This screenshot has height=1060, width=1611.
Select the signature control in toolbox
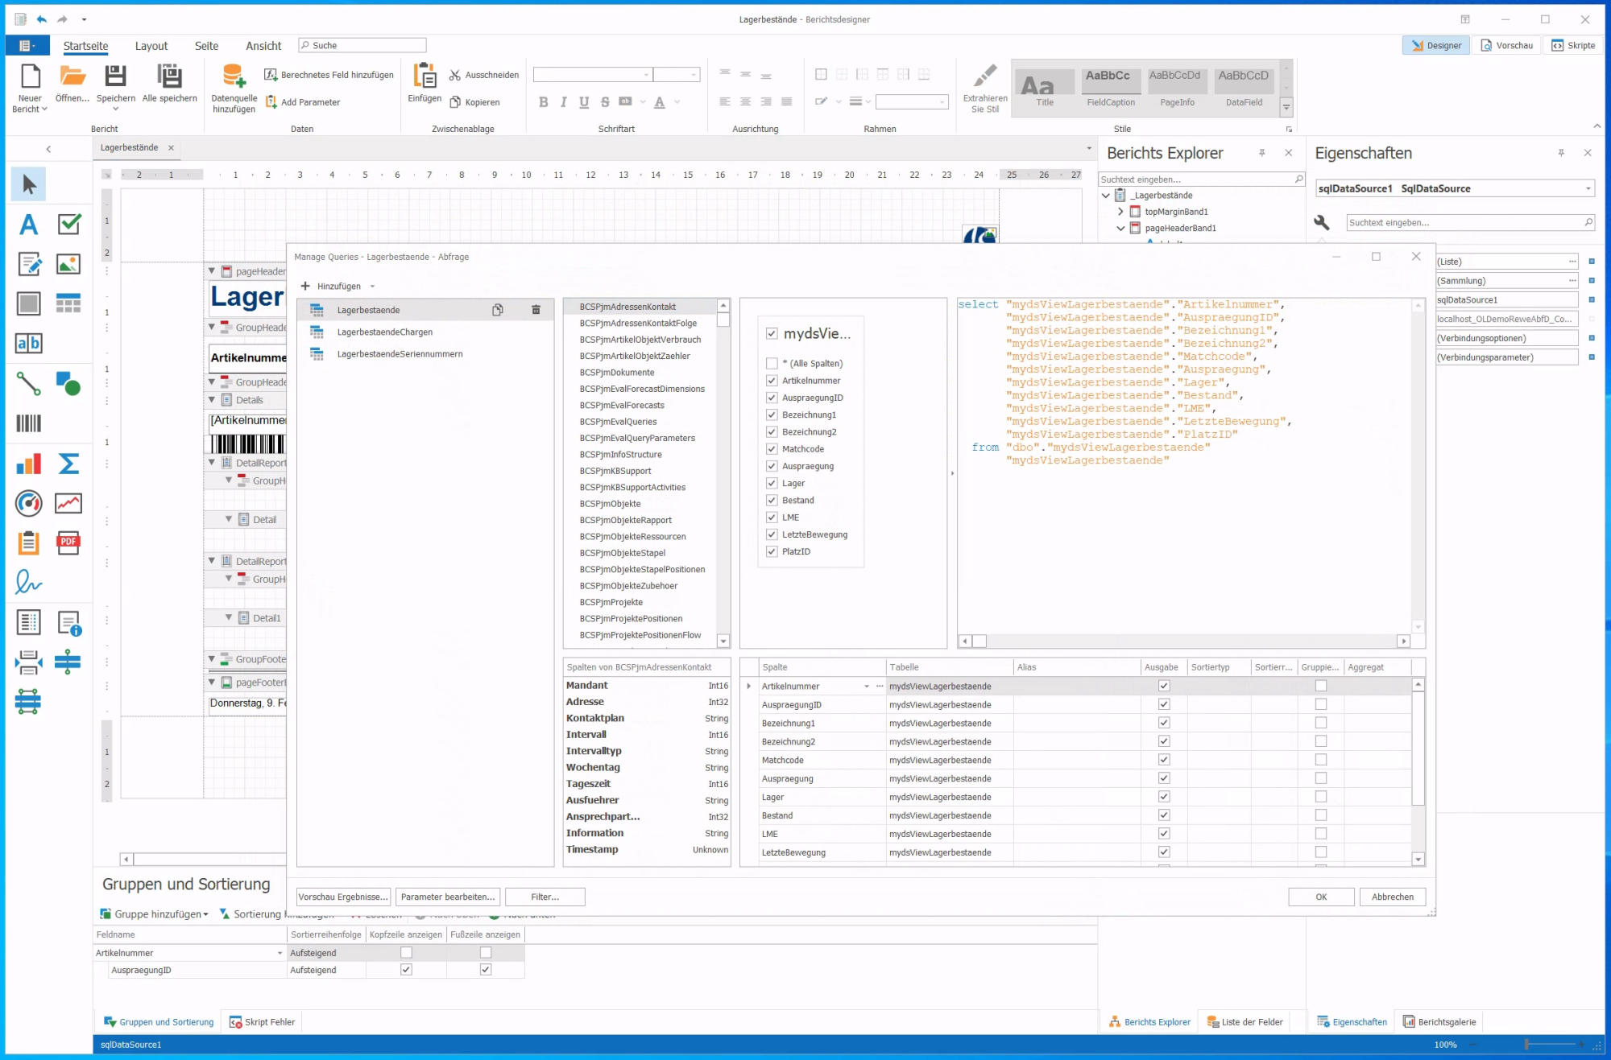(28, 582)
